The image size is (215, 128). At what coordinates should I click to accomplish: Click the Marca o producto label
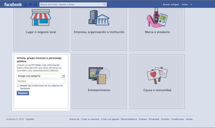157,32
